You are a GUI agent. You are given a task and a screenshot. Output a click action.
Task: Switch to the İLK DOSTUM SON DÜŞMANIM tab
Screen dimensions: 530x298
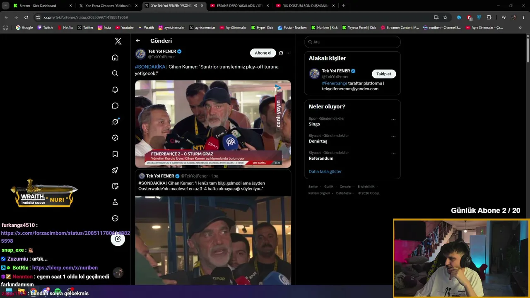tap(305, 6)
